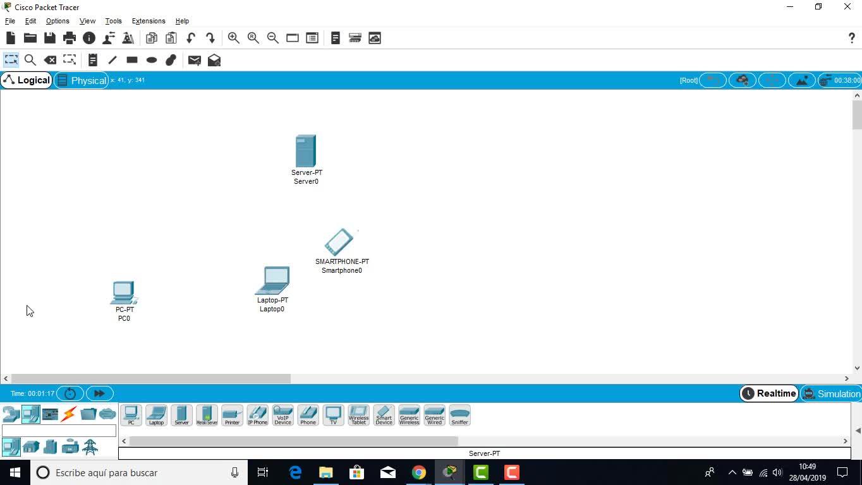The image size is (862, 485).
Task: Choose the Connections lightning bolt category
Action: [x=69, y=414]
